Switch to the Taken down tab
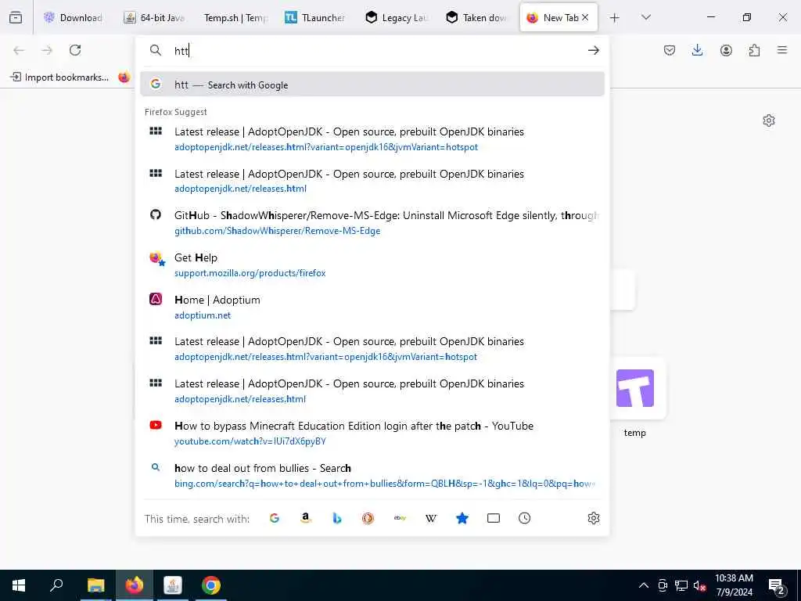The width and height of the screenshot is (801, 601). (x=476, y=17)
